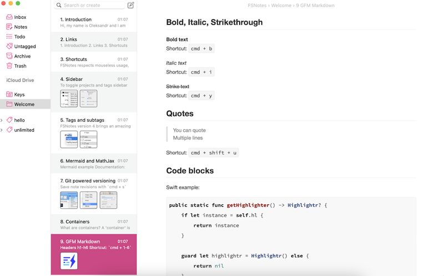This screenshot has height=276, width=444.
Task: Click the cmd + y shortcut code
Action: pyautogui.click(x=201, y=96)
